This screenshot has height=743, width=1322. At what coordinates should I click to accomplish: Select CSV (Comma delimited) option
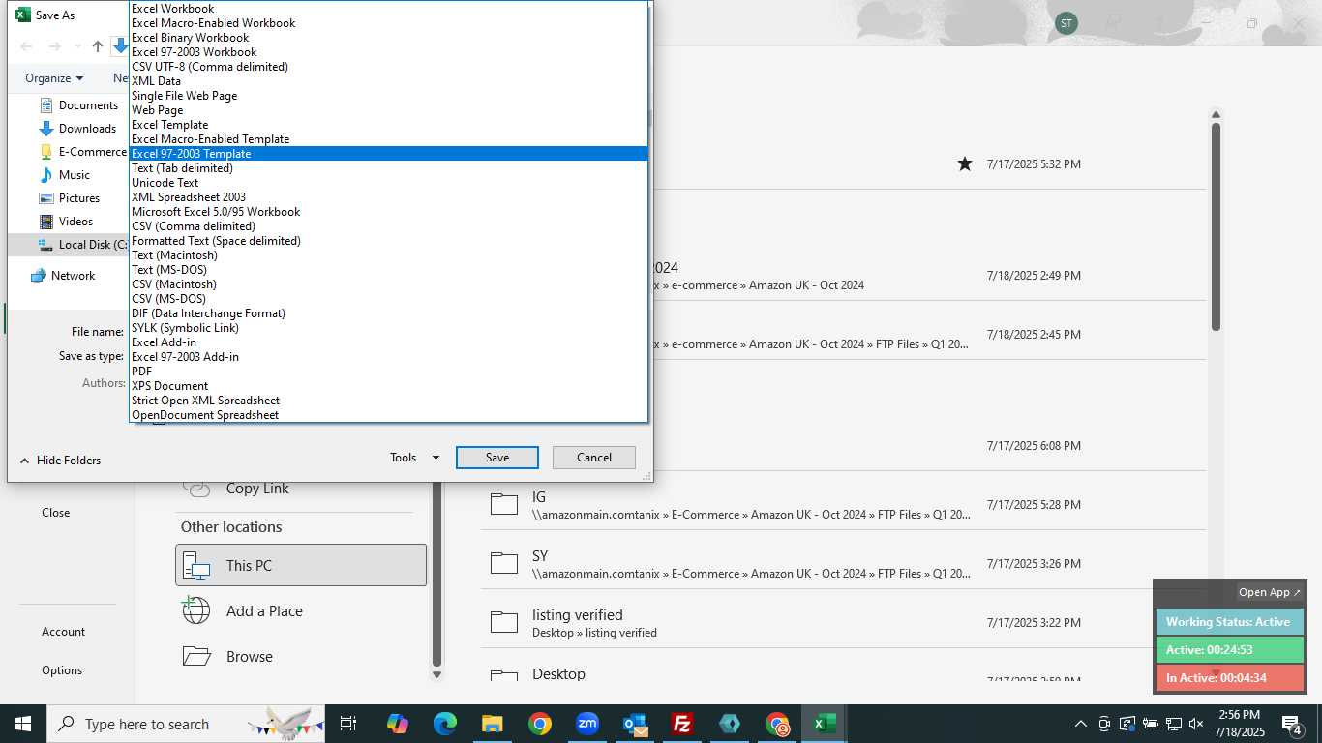(388, 226)
